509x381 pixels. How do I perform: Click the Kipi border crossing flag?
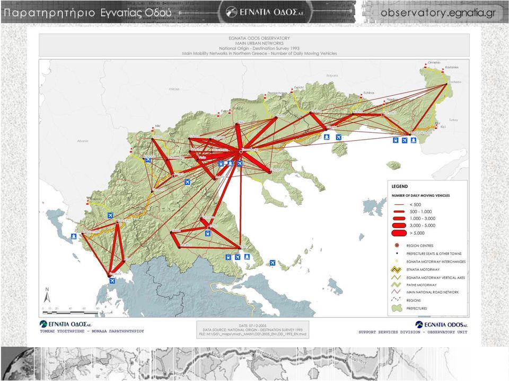tap(436, 128)
